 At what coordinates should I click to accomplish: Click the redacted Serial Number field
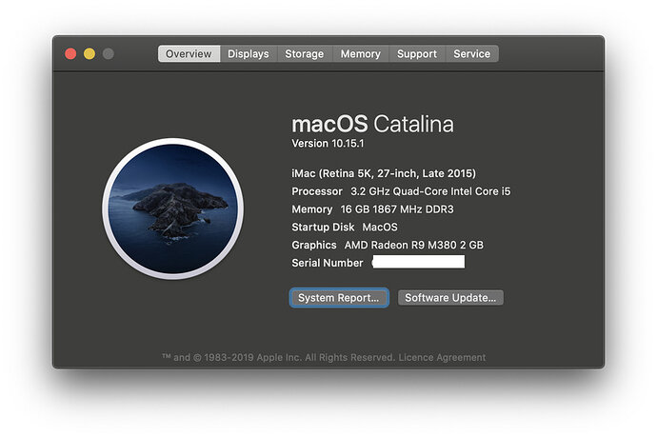418,262
